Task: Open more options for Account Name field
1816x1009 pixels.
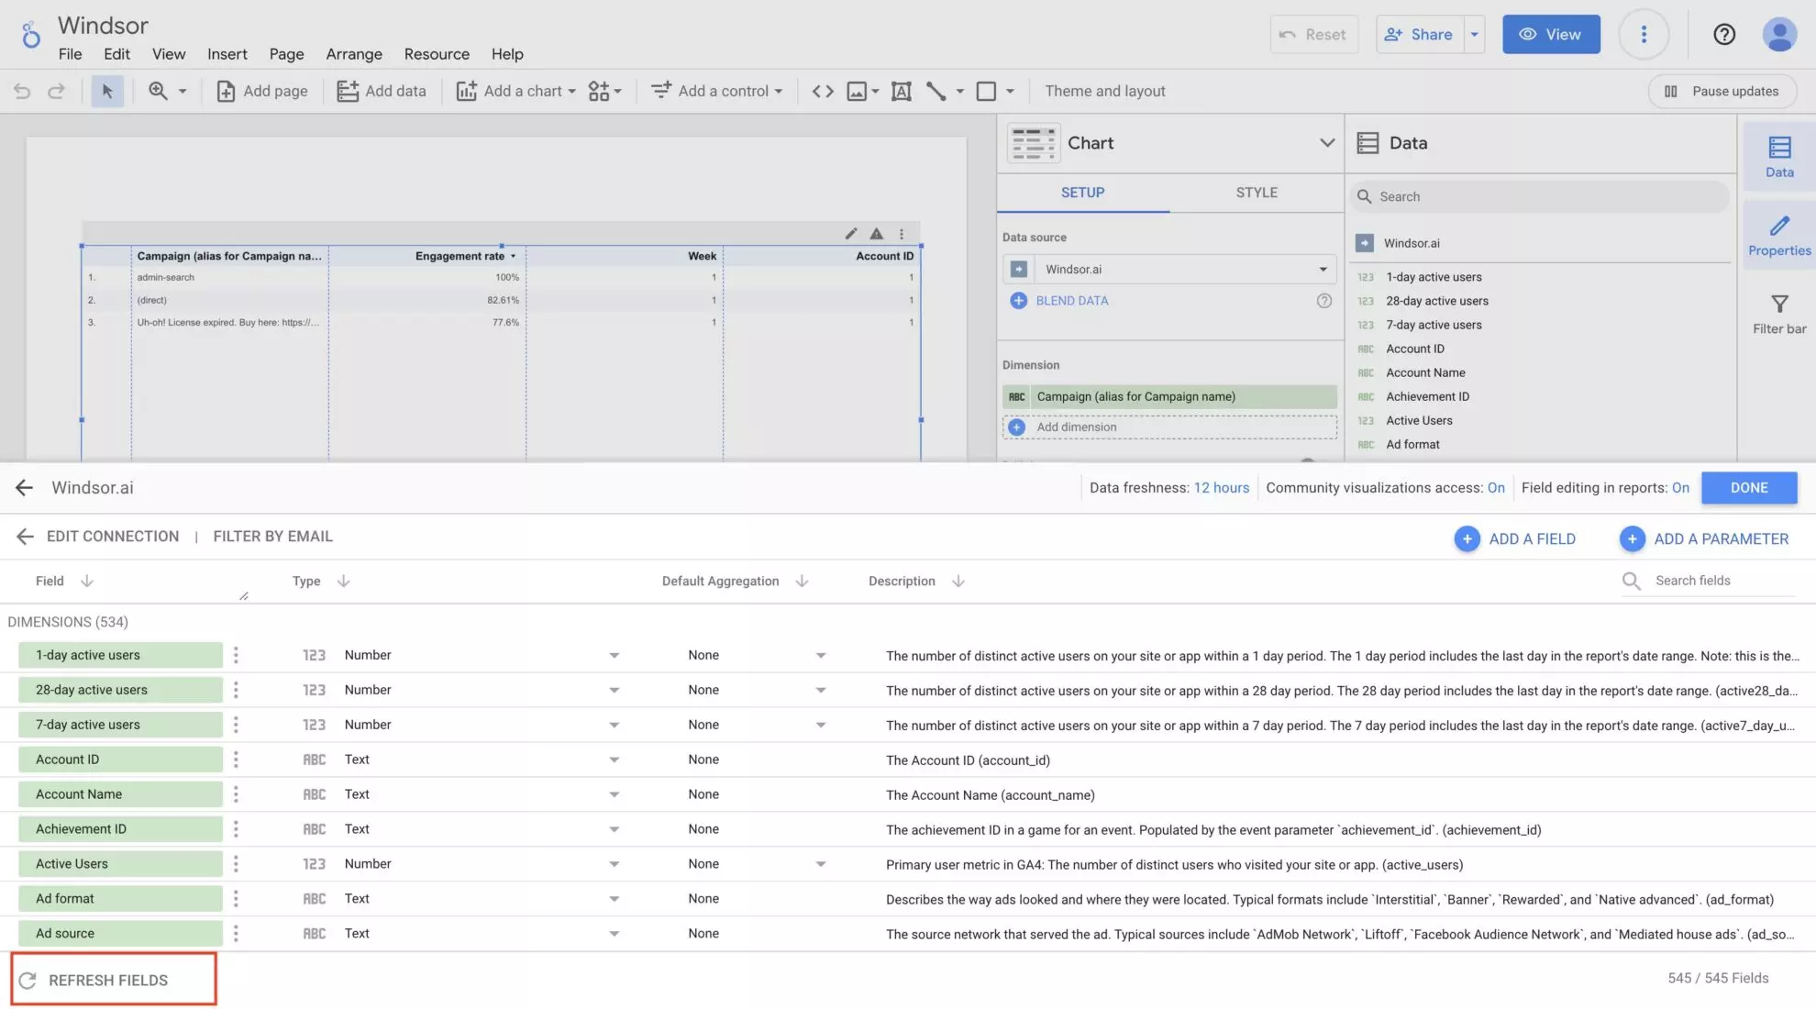Action: (236, 794)
